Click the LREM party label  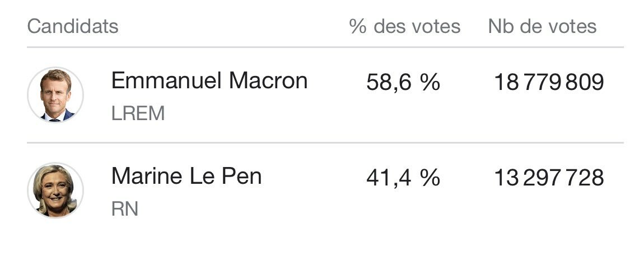click(138, 113)
